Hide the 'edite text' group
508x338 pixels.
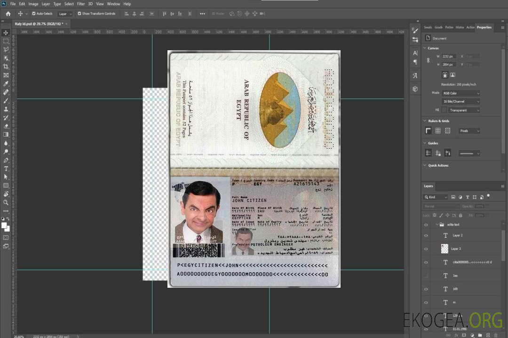426,225
